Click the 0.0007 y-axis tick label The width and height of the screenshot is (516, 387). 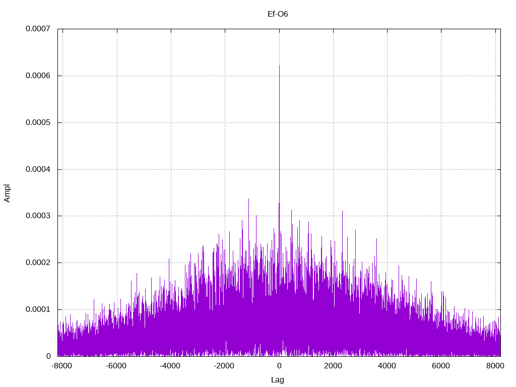(x=38, y=29)
